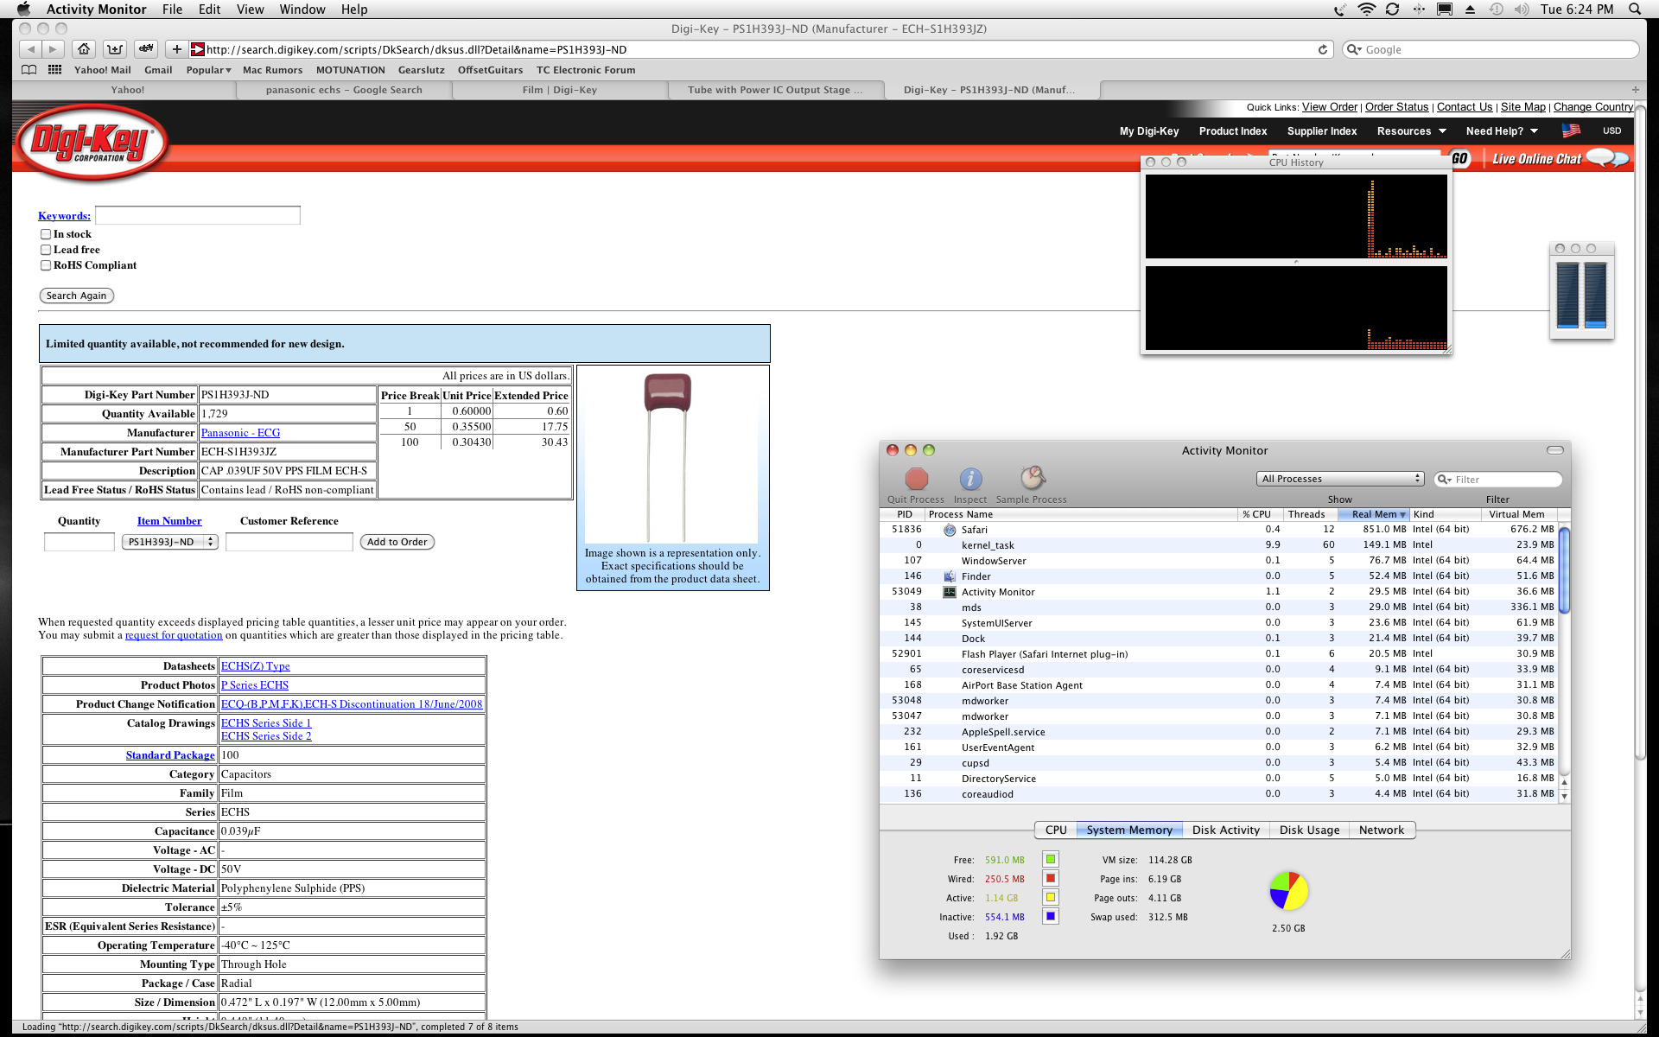Viewport: 1659px width, 1037px height.
Task: Click the Apple menu icon
Action: (23, 9)
